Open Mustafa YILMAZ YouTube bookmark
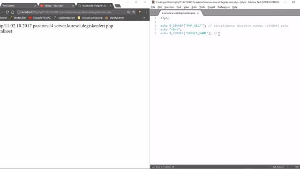Image resolution: width=300 pixels, height=169 pixels. click(x=40, y=18)
